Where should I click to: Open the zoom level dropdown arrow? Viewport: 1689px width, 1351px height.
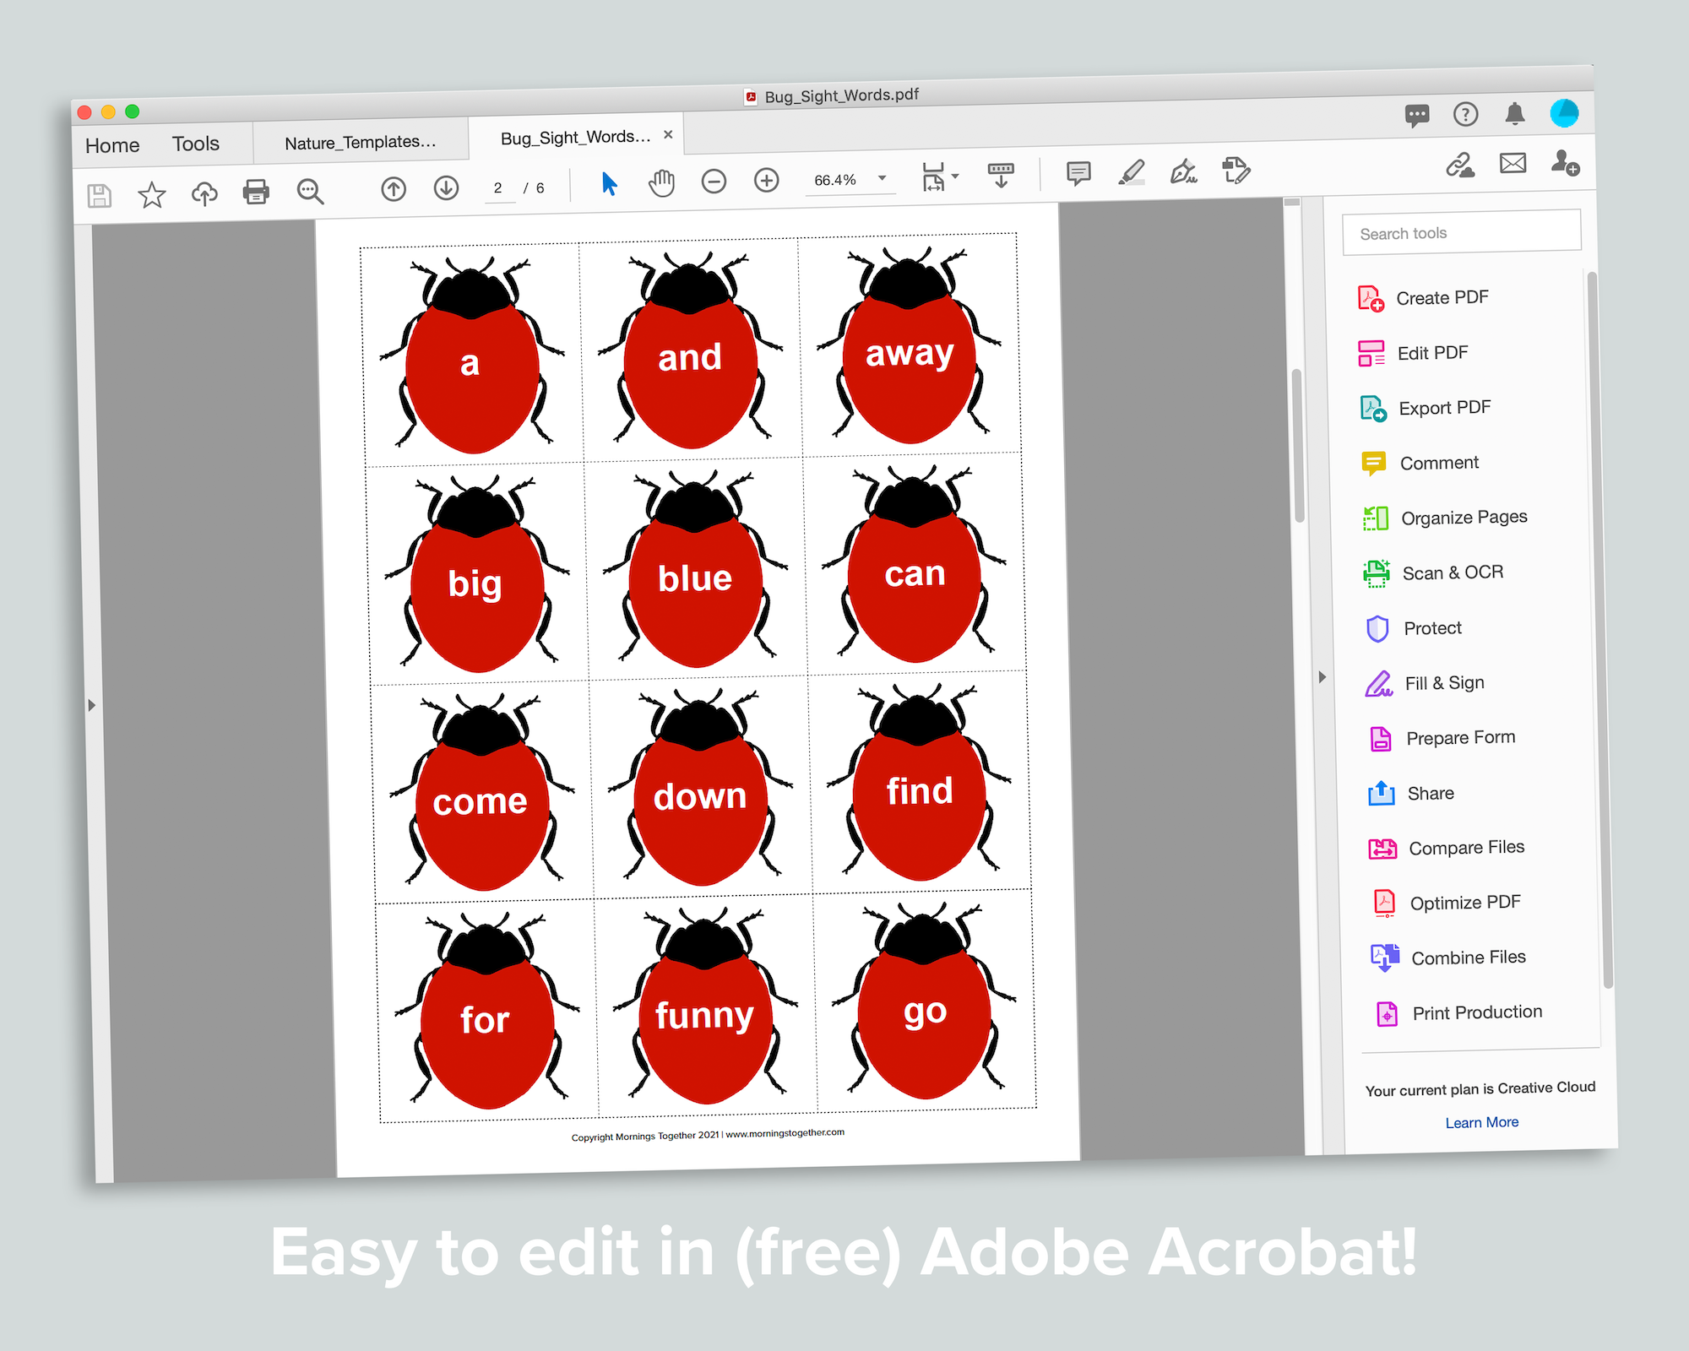882,177
